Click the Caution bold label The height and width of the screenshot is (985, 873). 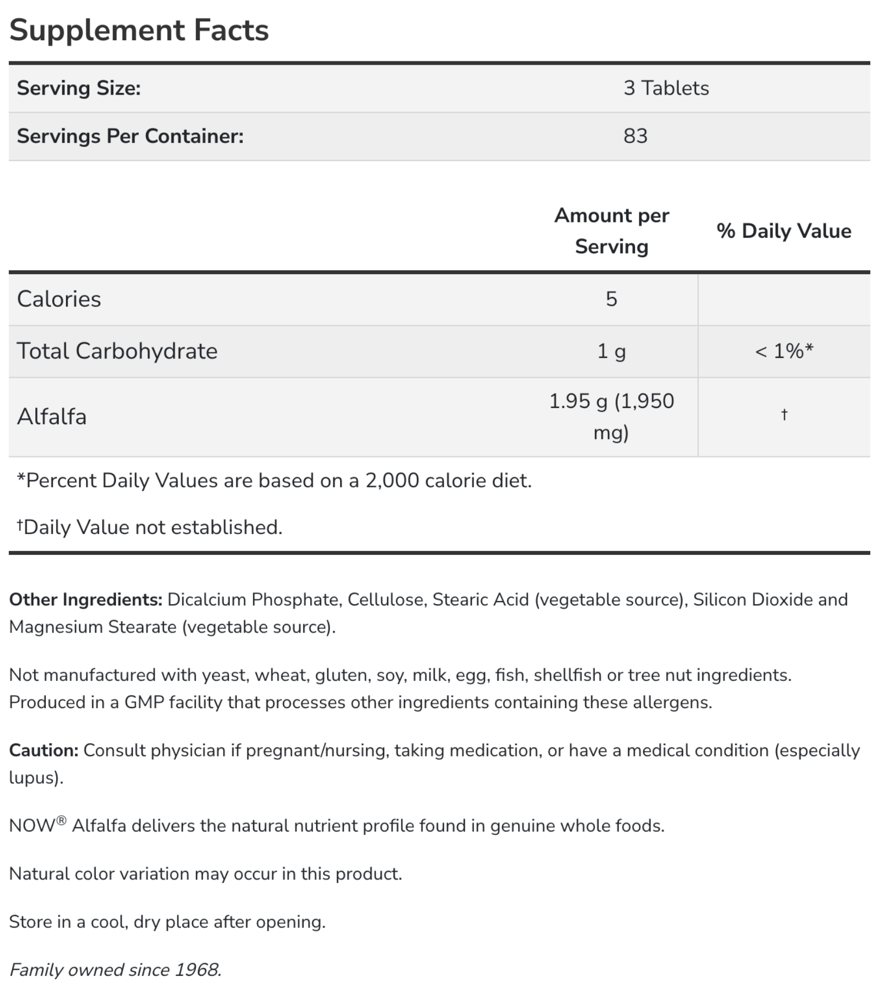coord(44,751)
